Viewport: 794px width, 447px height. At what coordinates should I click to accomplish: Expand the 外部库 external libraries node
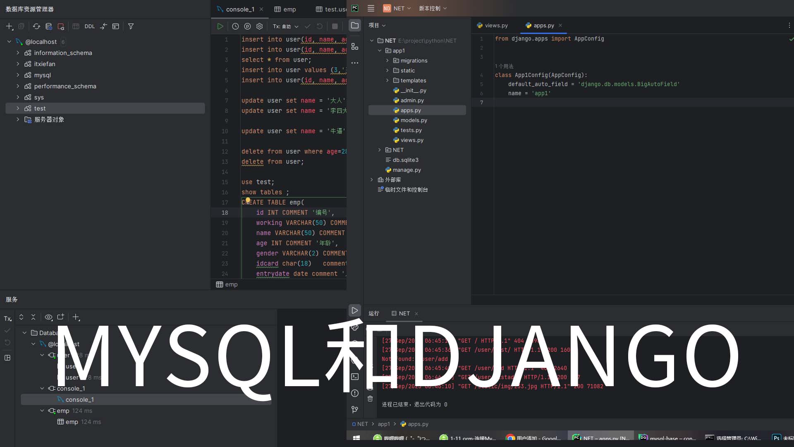click(x=371, y=180)
